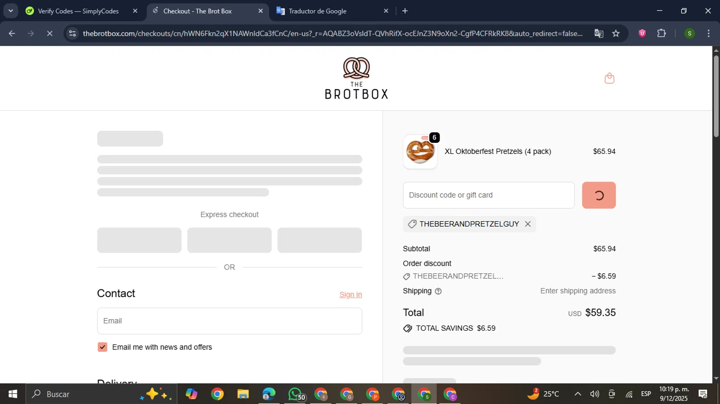The height and width of the screenshot is (404, 720).
Task: Uncheck Email me with news and offers
Action: (102, 347)
